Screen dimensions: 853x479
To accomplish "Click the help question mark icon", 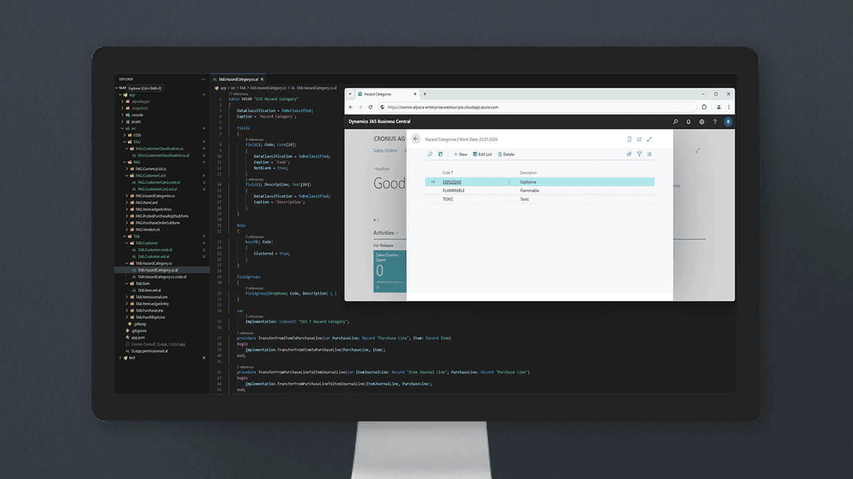I will [715, 122].
